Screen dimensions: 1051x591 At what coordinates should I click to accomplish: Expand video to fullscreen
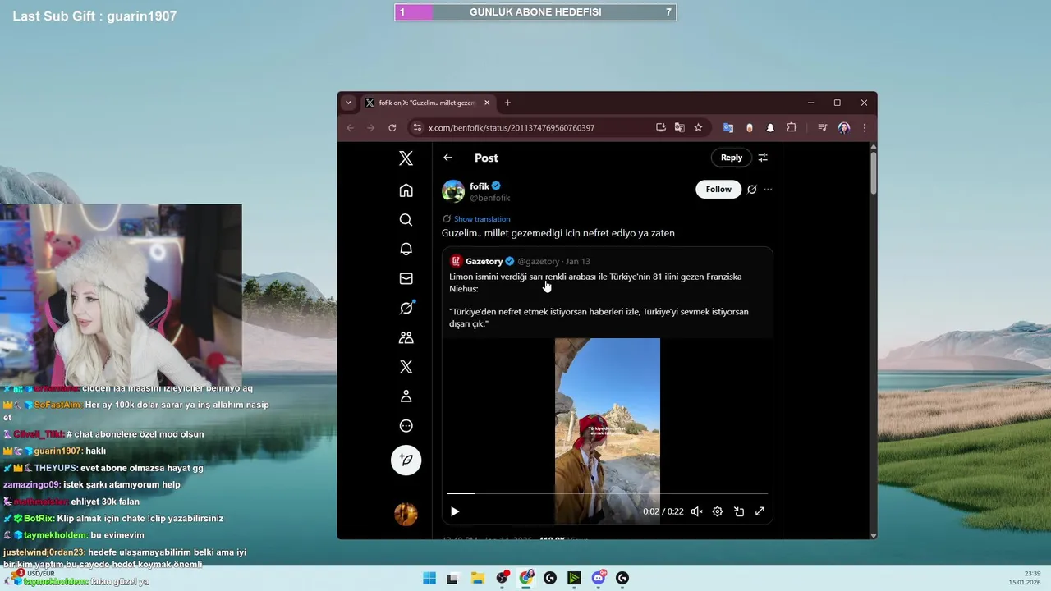tap(760, 511)
